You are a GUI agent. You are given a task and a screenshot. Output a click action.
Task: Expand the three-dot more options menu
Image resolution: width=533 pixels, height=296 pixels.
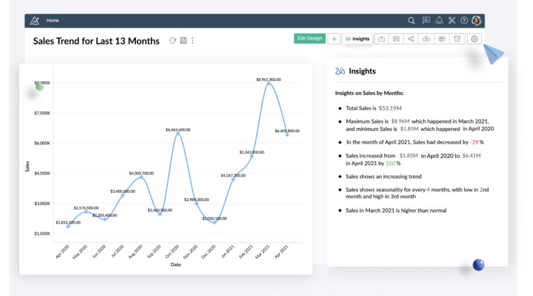click(192, 41)
